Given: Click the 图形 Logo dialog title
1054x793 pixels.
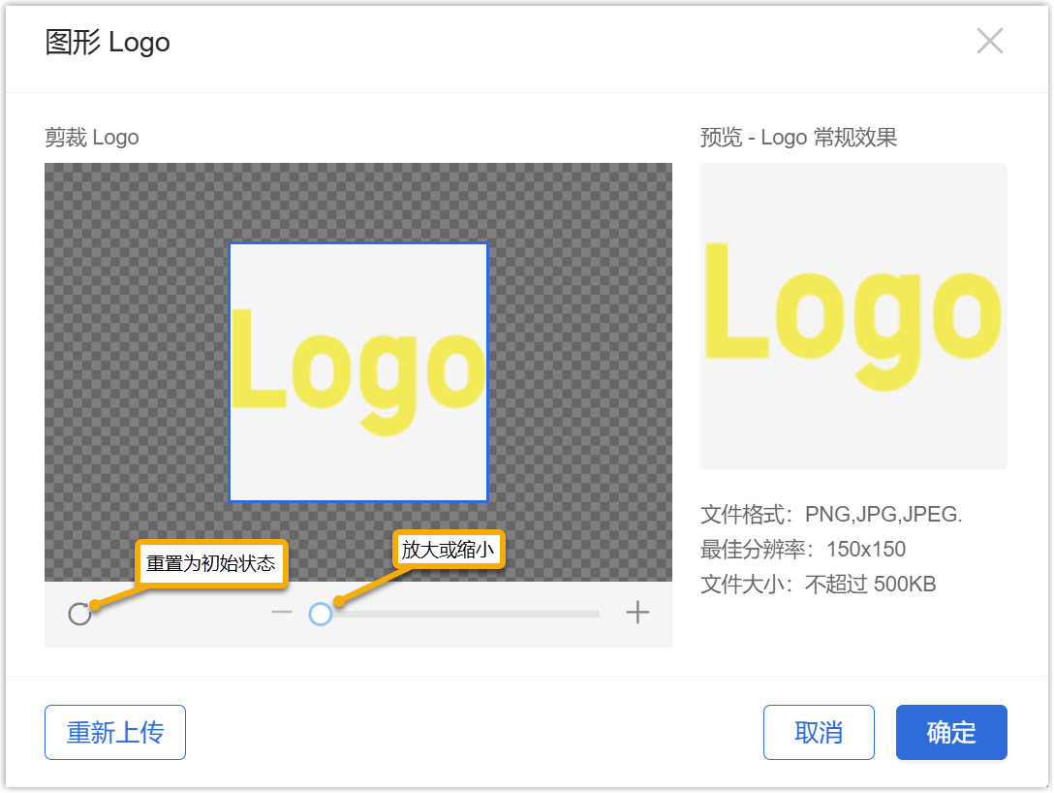Looking at the screenshot, I should coord(108,43).
